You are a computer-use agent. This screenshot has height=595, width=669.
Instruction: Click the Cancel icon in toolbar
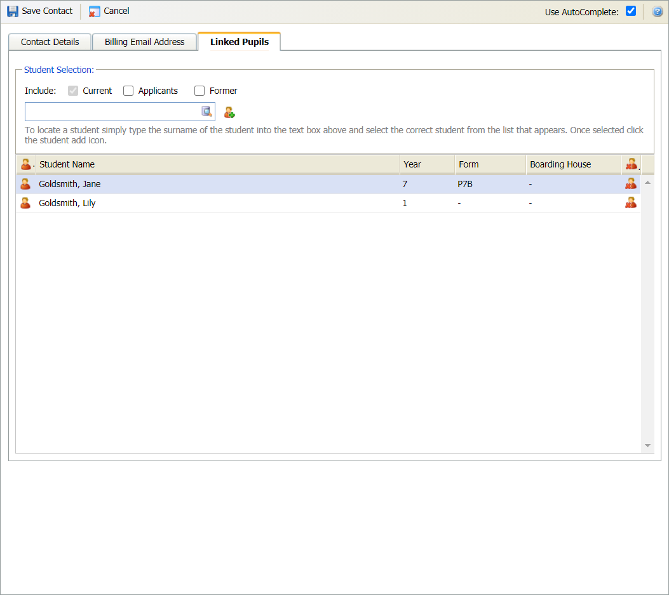tap(95, 11)
